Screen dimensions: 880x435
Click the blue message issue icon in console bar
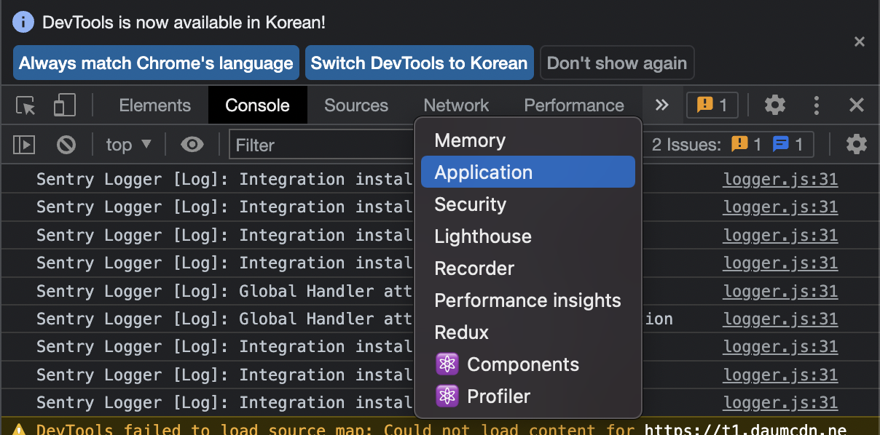[781, 144]
